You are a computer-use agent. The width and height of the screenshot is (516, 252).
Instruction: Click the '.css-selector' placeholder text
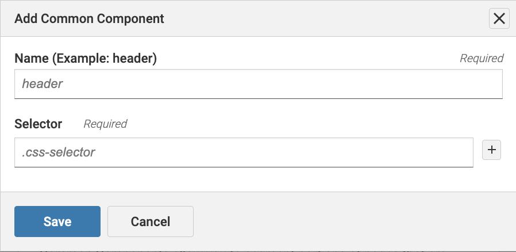pyautogui.click(x=58, y=152)
